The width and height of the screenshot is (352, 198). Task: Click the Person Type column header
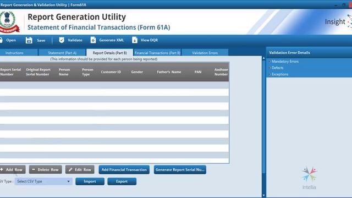click(x=87, y=72)
